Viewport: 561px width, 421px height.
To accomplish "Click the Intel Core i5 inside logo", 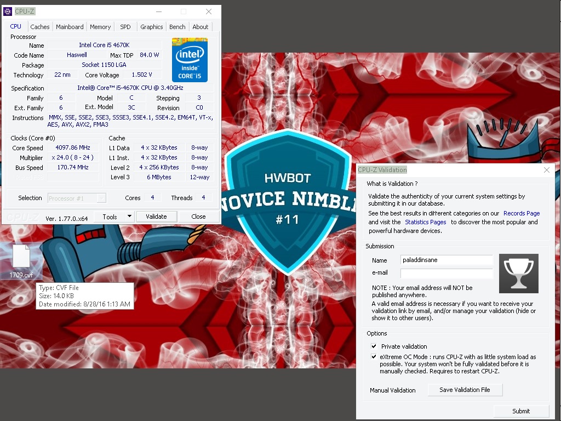I will click(x=190, y=60).
